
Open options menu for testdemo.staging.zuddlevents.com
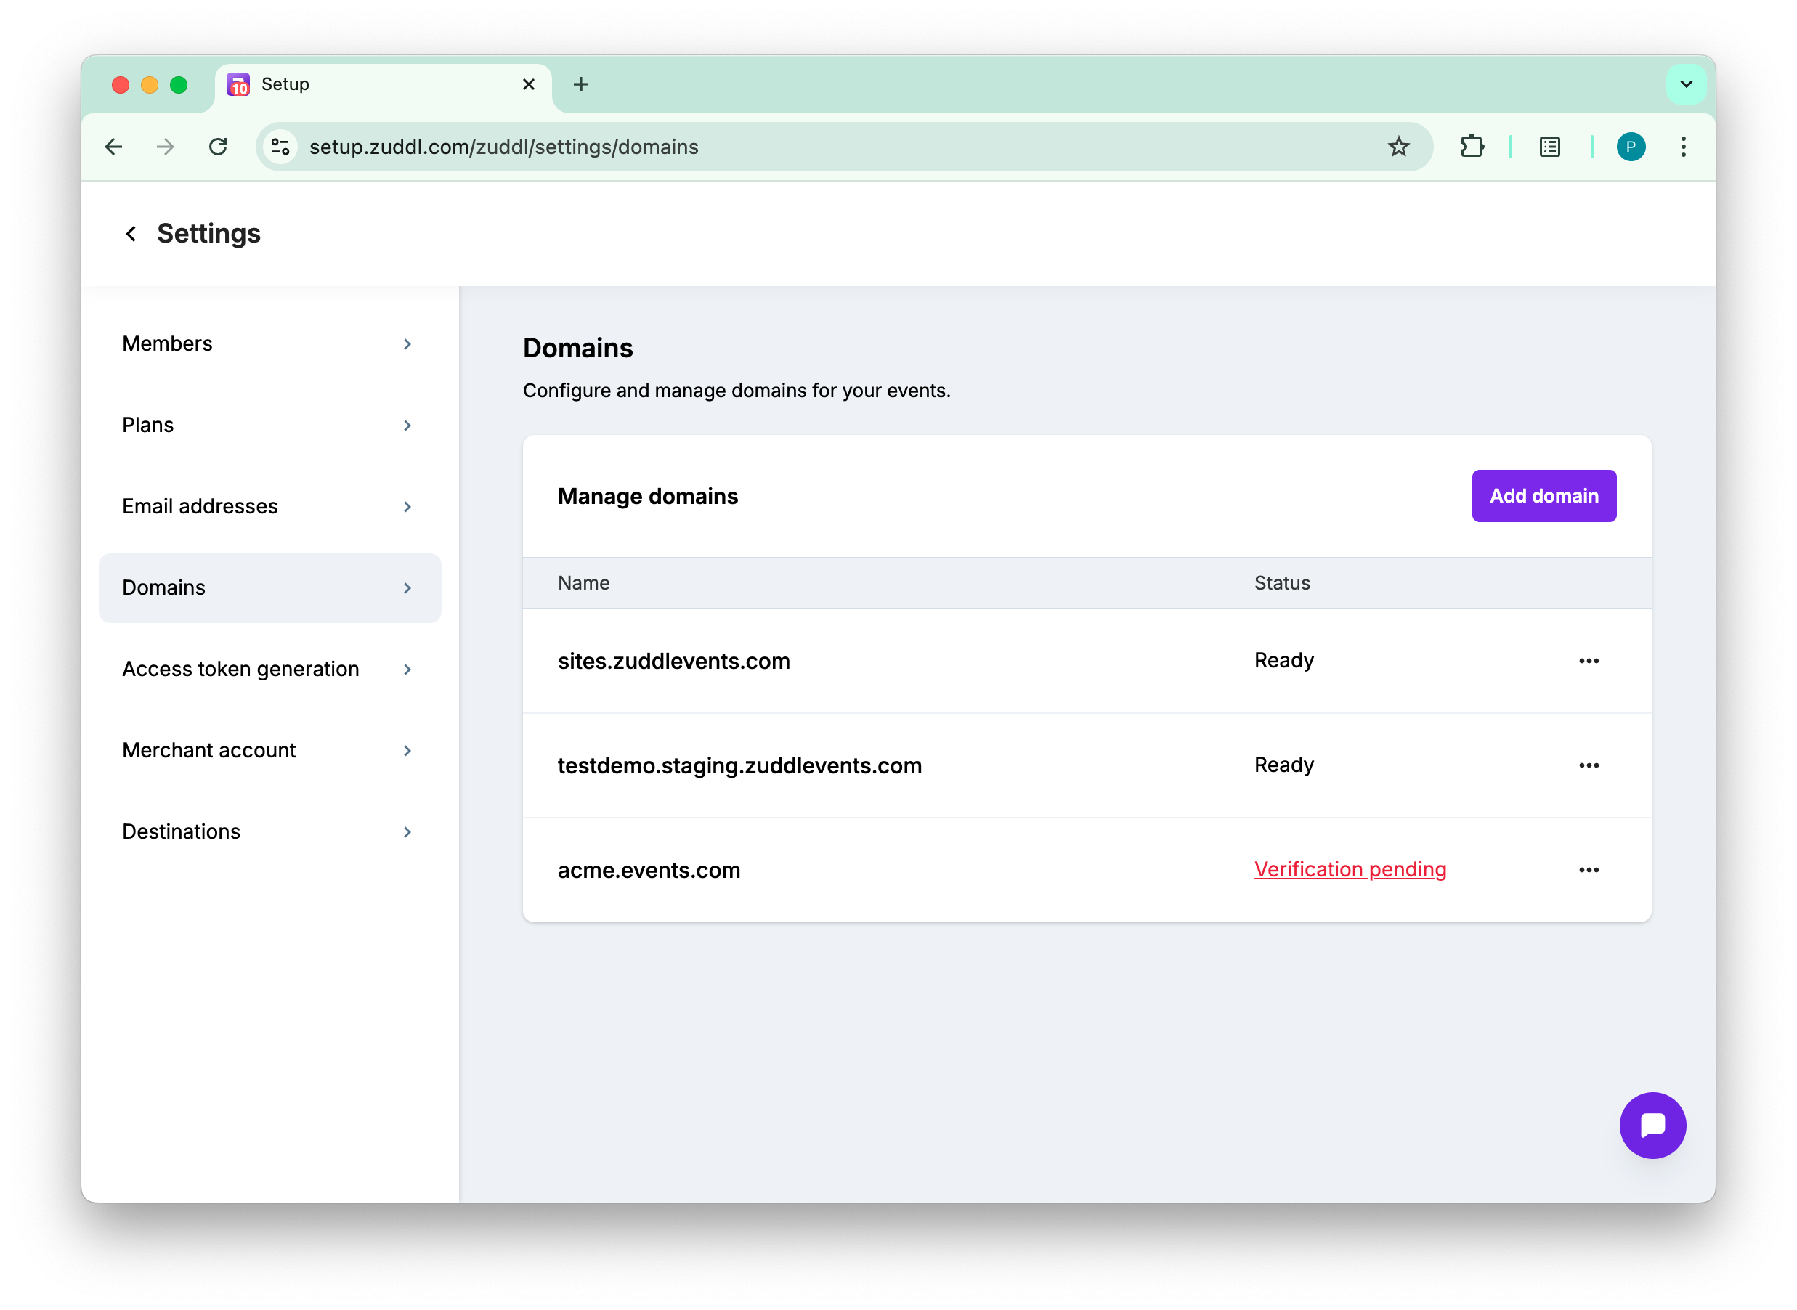click(x=1588, y=765)
